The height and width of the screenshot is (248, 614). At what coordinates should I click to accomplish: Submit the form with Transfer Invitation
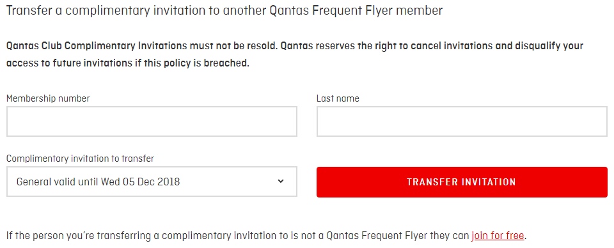[x=462, y=182]
